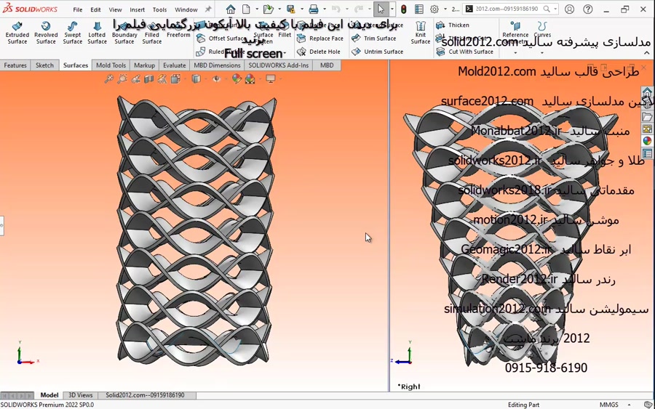The width and height of the screenshot is (655, 409).
Task: Expand the Curves dropdown arrow
Action: (x=542, y=53)
